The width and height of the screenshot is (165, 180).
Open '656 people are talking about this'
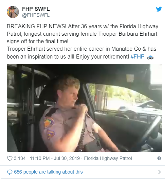pos(48,172)
